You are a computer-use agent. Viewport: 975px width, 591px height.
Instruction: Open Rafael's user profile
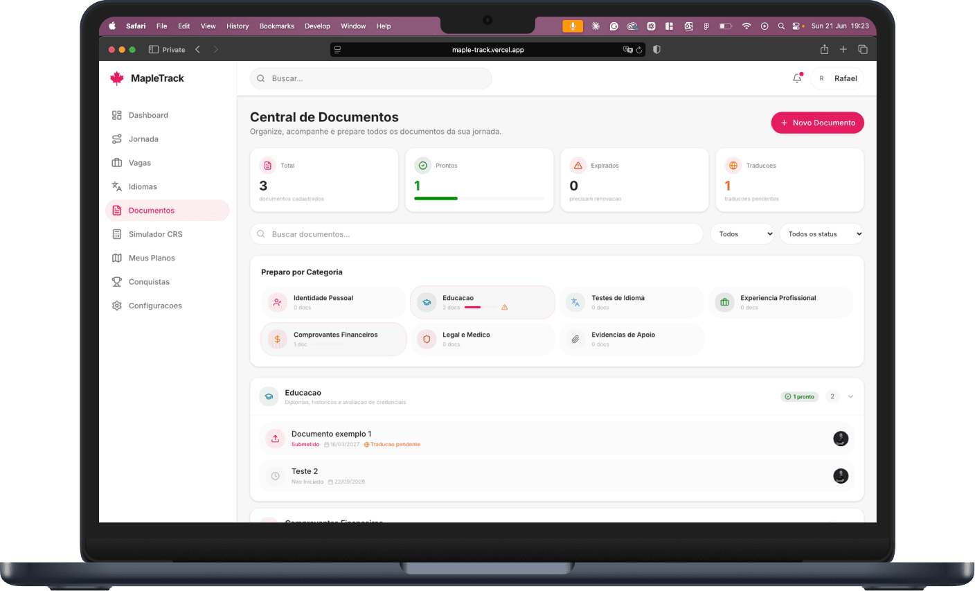[837, 78]
